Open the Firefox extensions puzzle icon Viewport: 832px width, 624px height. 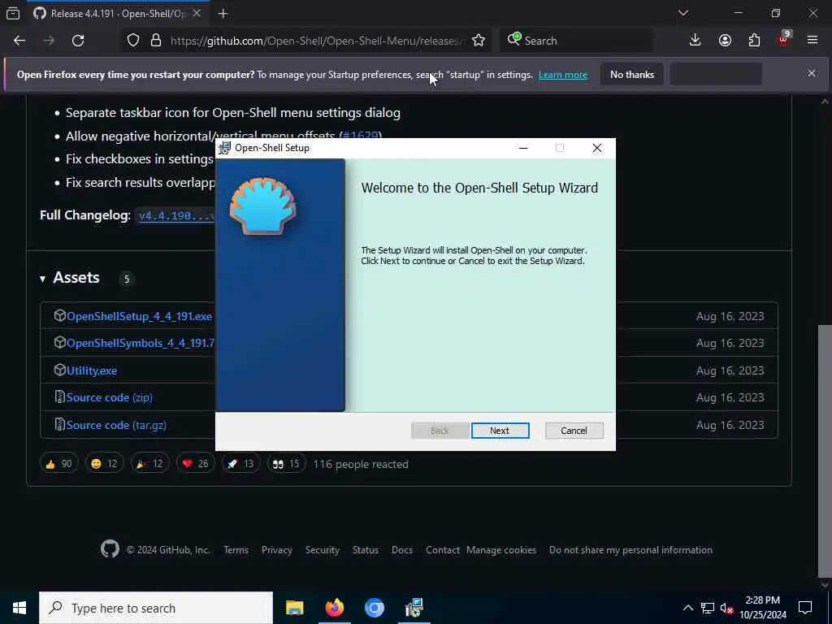pos(754,41)
